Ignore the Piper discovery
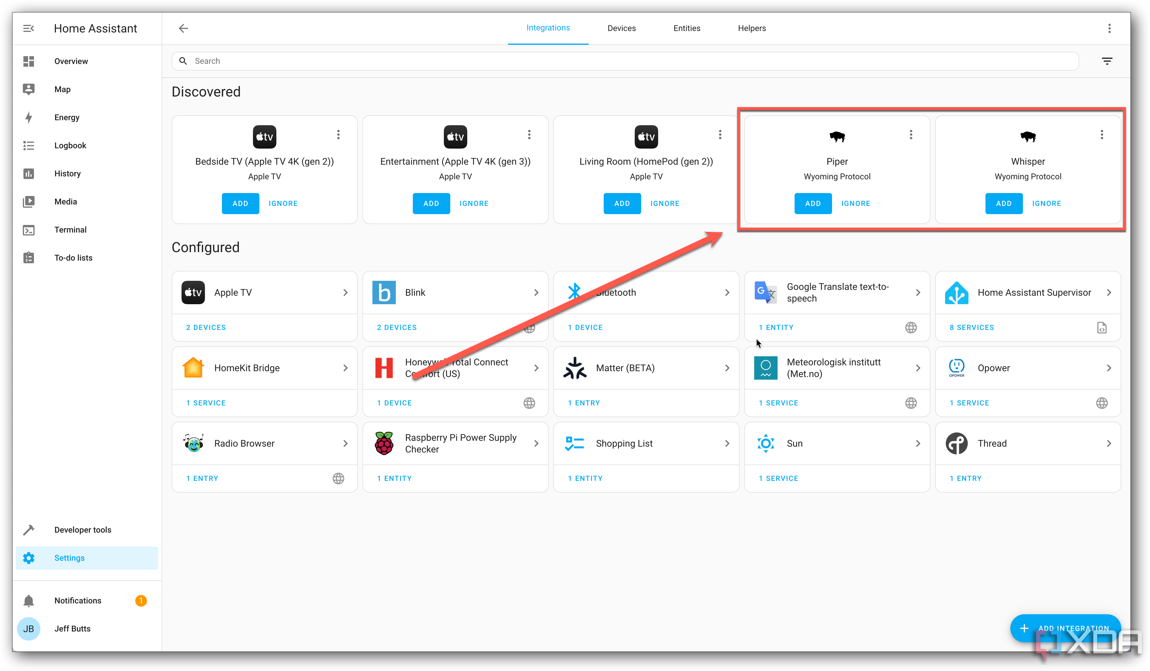 [x=856, y=204]
